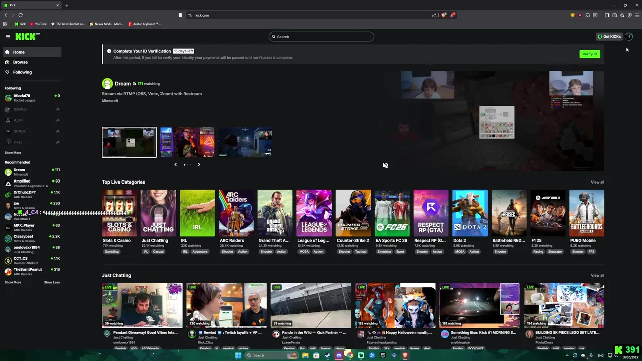Screen dimensions: 642x361
Task: Open Discord from the taskbar
Action: coord(339,355)
